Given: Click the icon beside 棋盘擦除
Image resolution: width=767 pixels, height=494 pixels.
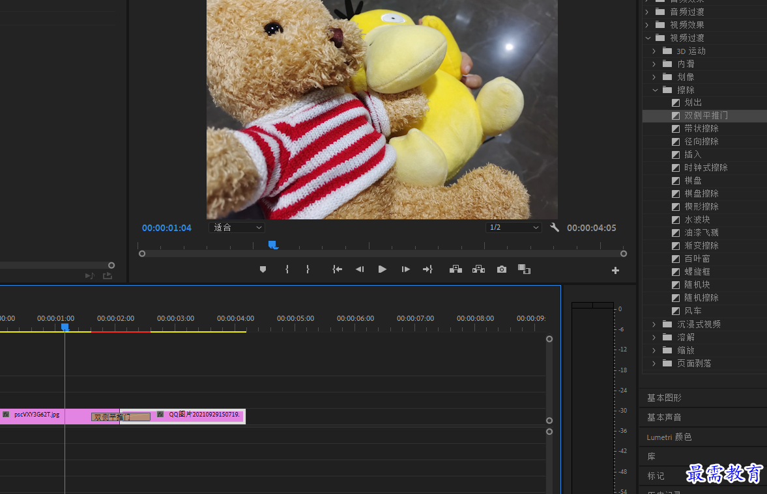Looking at the screenshot, I should click(x=676, y=194).
